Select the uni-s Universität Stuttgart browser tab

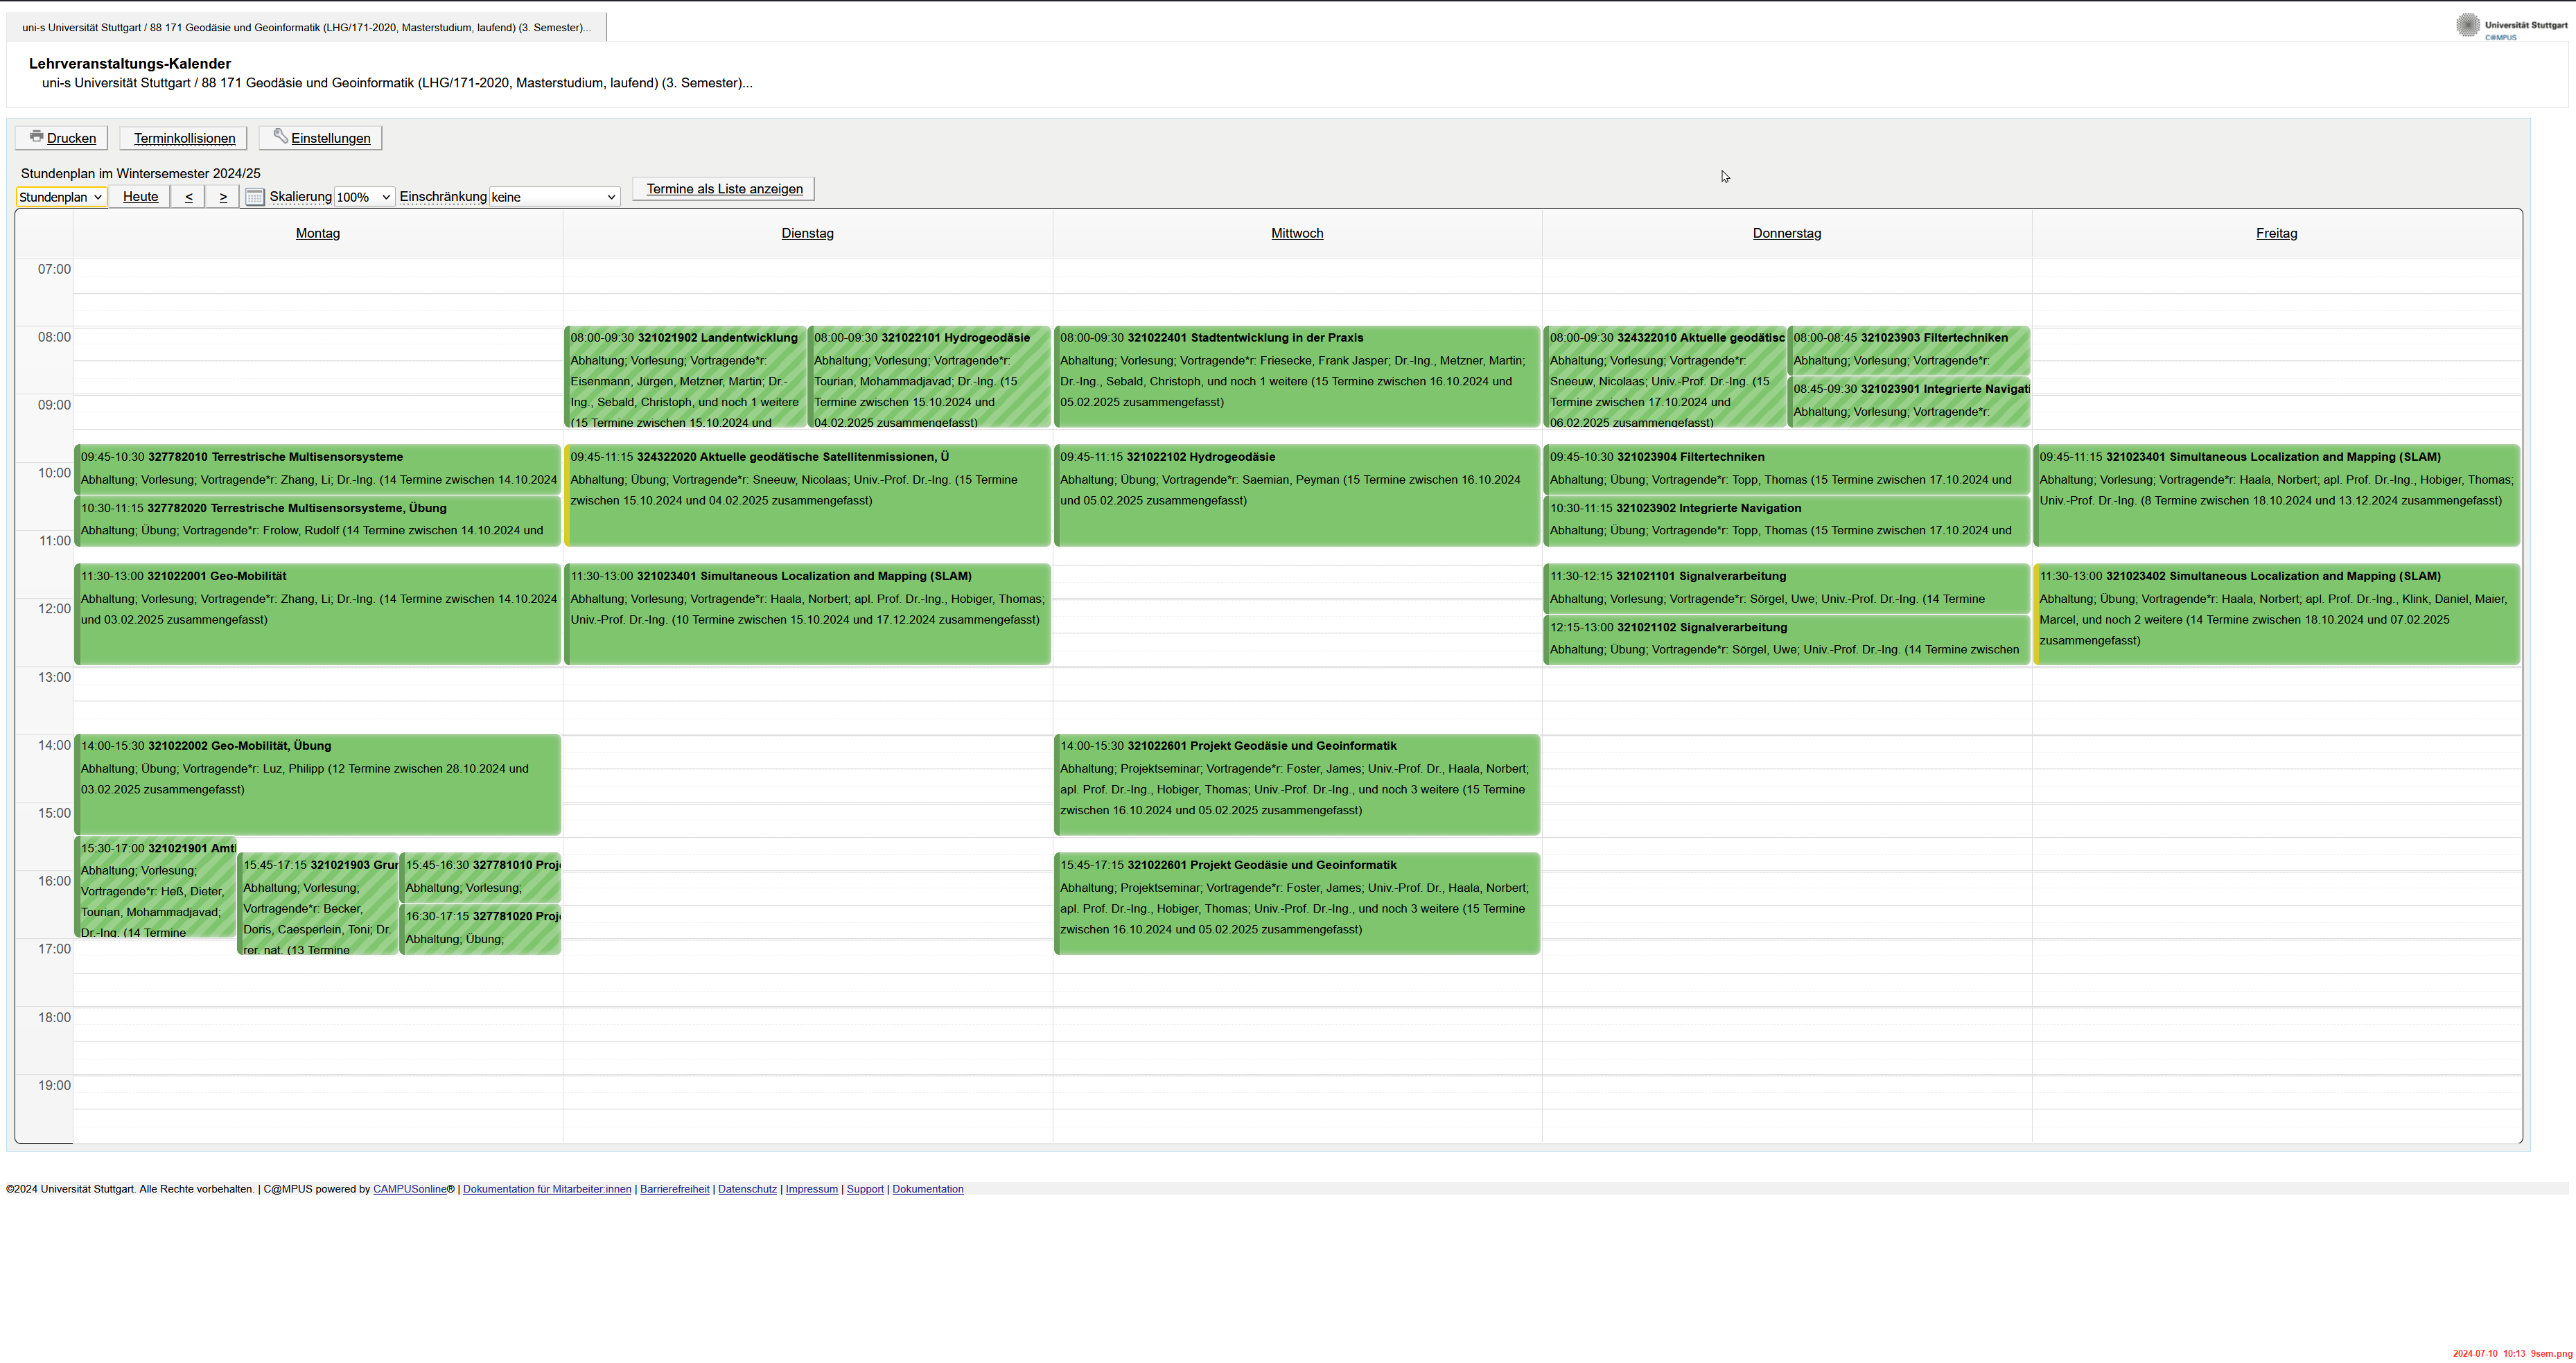pos(306,27)
